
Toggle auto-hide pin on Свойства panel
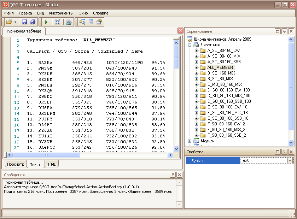pos(284,152)
